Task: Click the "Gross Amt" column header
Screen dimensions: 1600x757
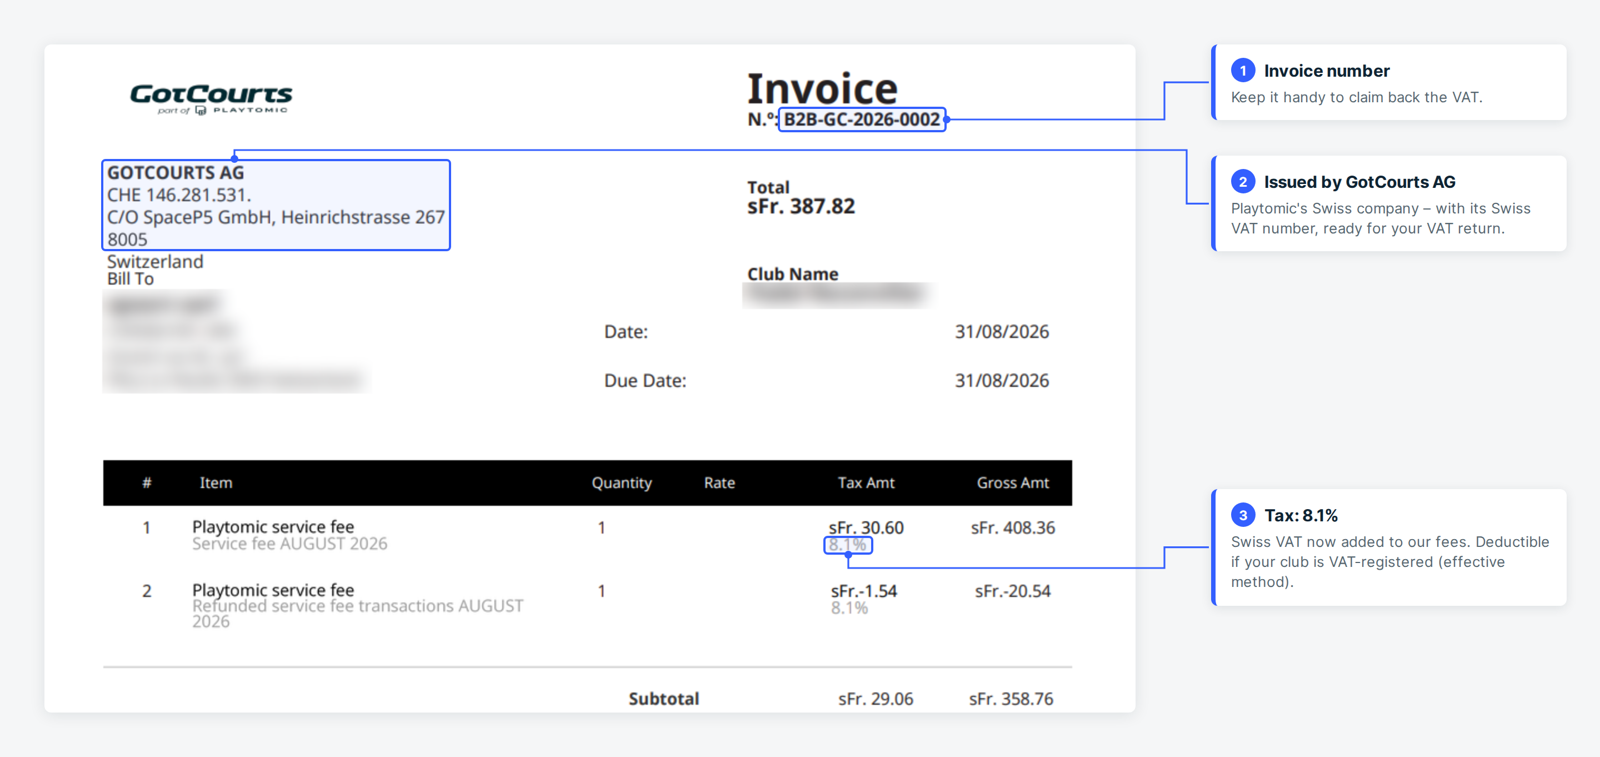Action: tap(1012, 483)
